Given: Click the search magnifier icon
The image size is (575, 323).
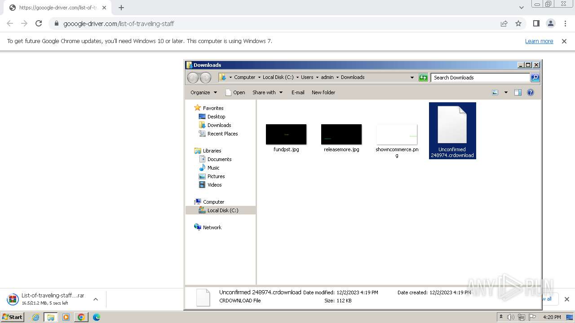Looking at the screenshot, I should (x=535, y=78).
